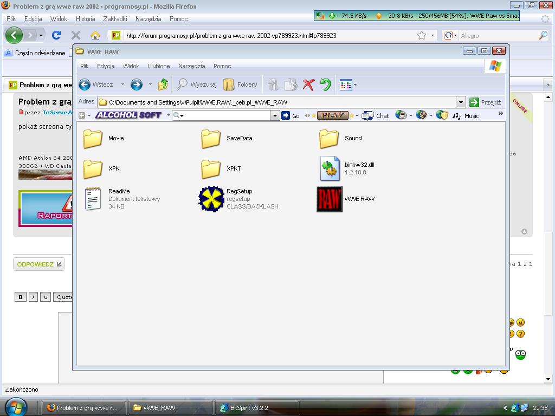This screenshot has width=555, height=416.
Task: Switch to BitSpirit v3.2.2 in taskbar
Action: (257, 408)
